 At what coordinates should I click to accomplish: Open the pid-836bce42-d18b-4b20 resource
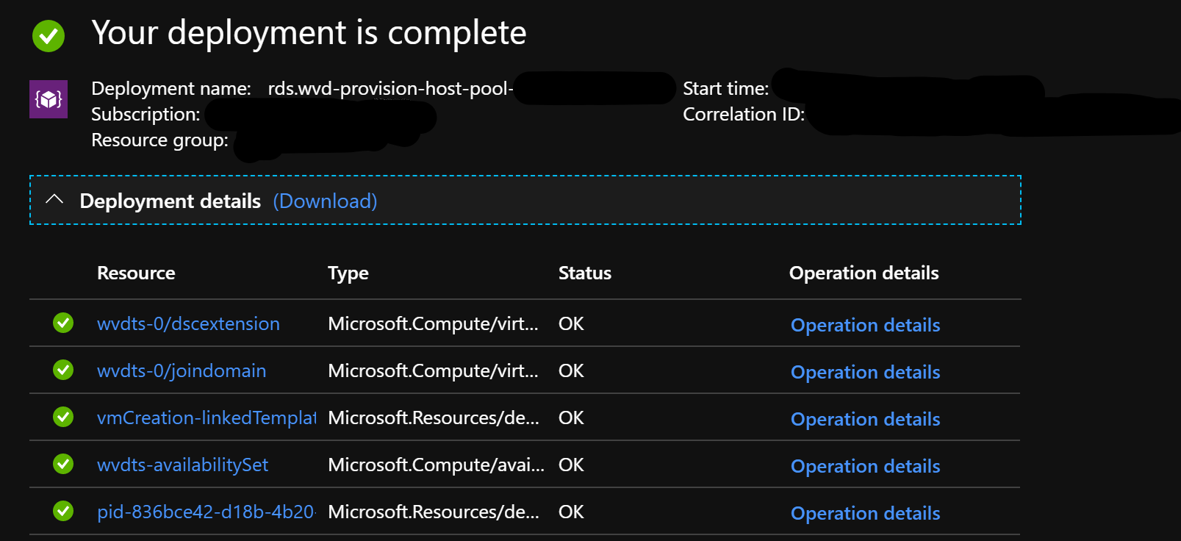[x=207, y=512]
